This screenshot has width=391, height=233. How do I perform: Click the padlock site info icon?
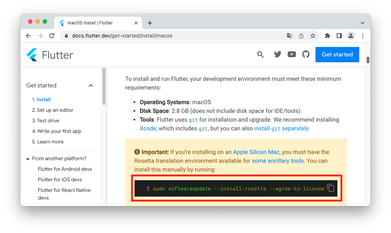pos(66,36)
